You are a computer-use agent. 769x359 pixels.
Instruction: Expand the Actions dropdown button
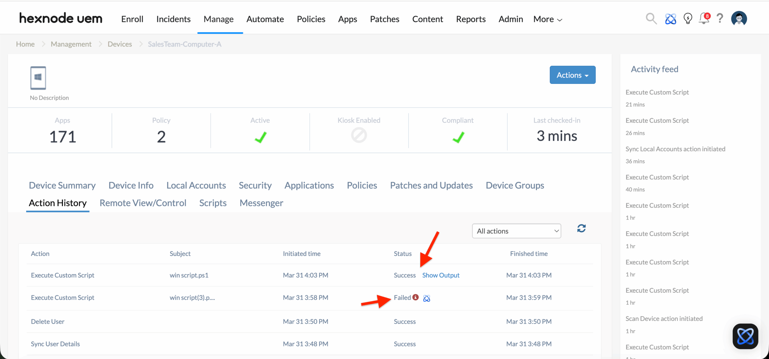[572, 75]
